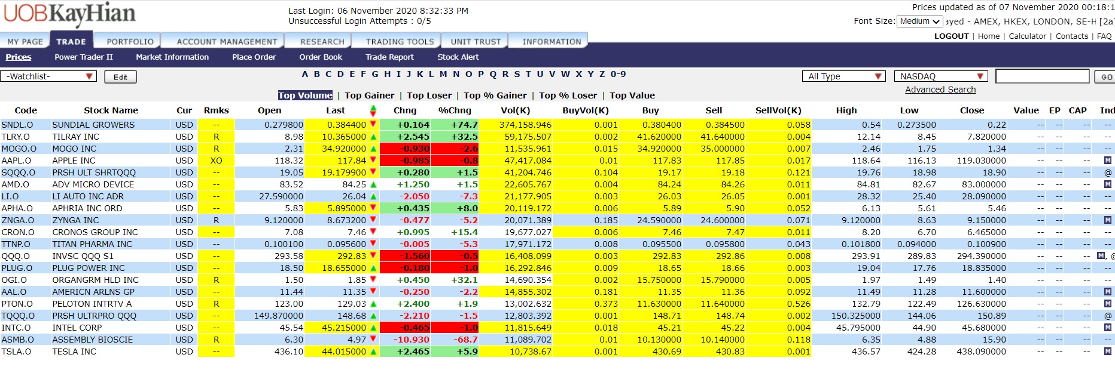
Task: Switch to the MY PAGE tab
Action: pos(25,42)
